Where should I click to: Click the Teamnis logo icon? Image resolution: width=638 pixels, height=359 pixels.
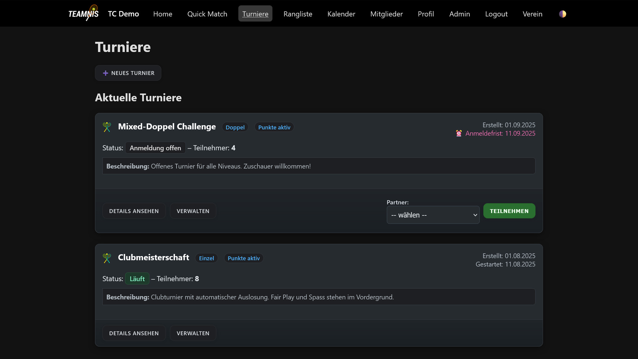83,13
